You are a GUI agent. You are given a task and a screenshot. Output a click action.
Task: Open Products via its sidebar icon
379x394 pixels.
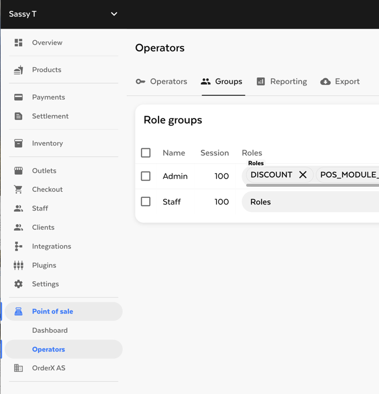(18, 70)
